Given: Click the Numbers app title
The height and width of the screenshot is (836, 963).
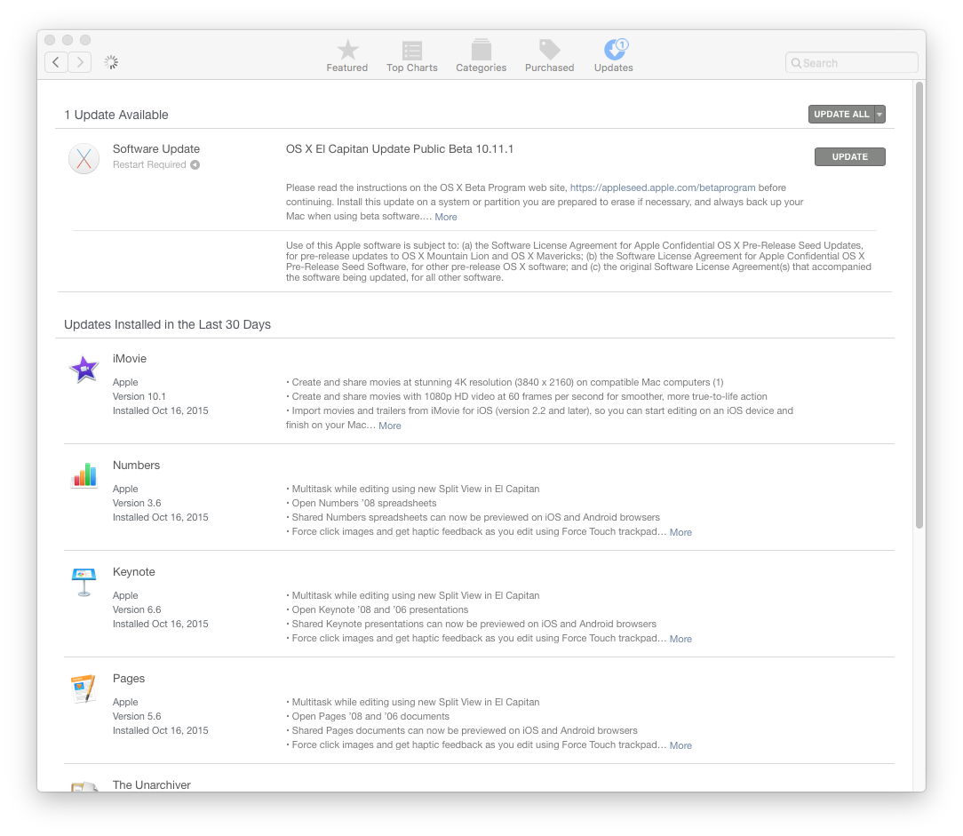Looking at the screenshot, I should click(x=136, y=466).
